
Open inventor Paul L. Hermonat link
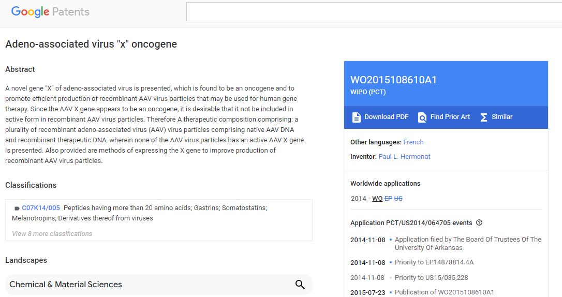click(404, 157)
